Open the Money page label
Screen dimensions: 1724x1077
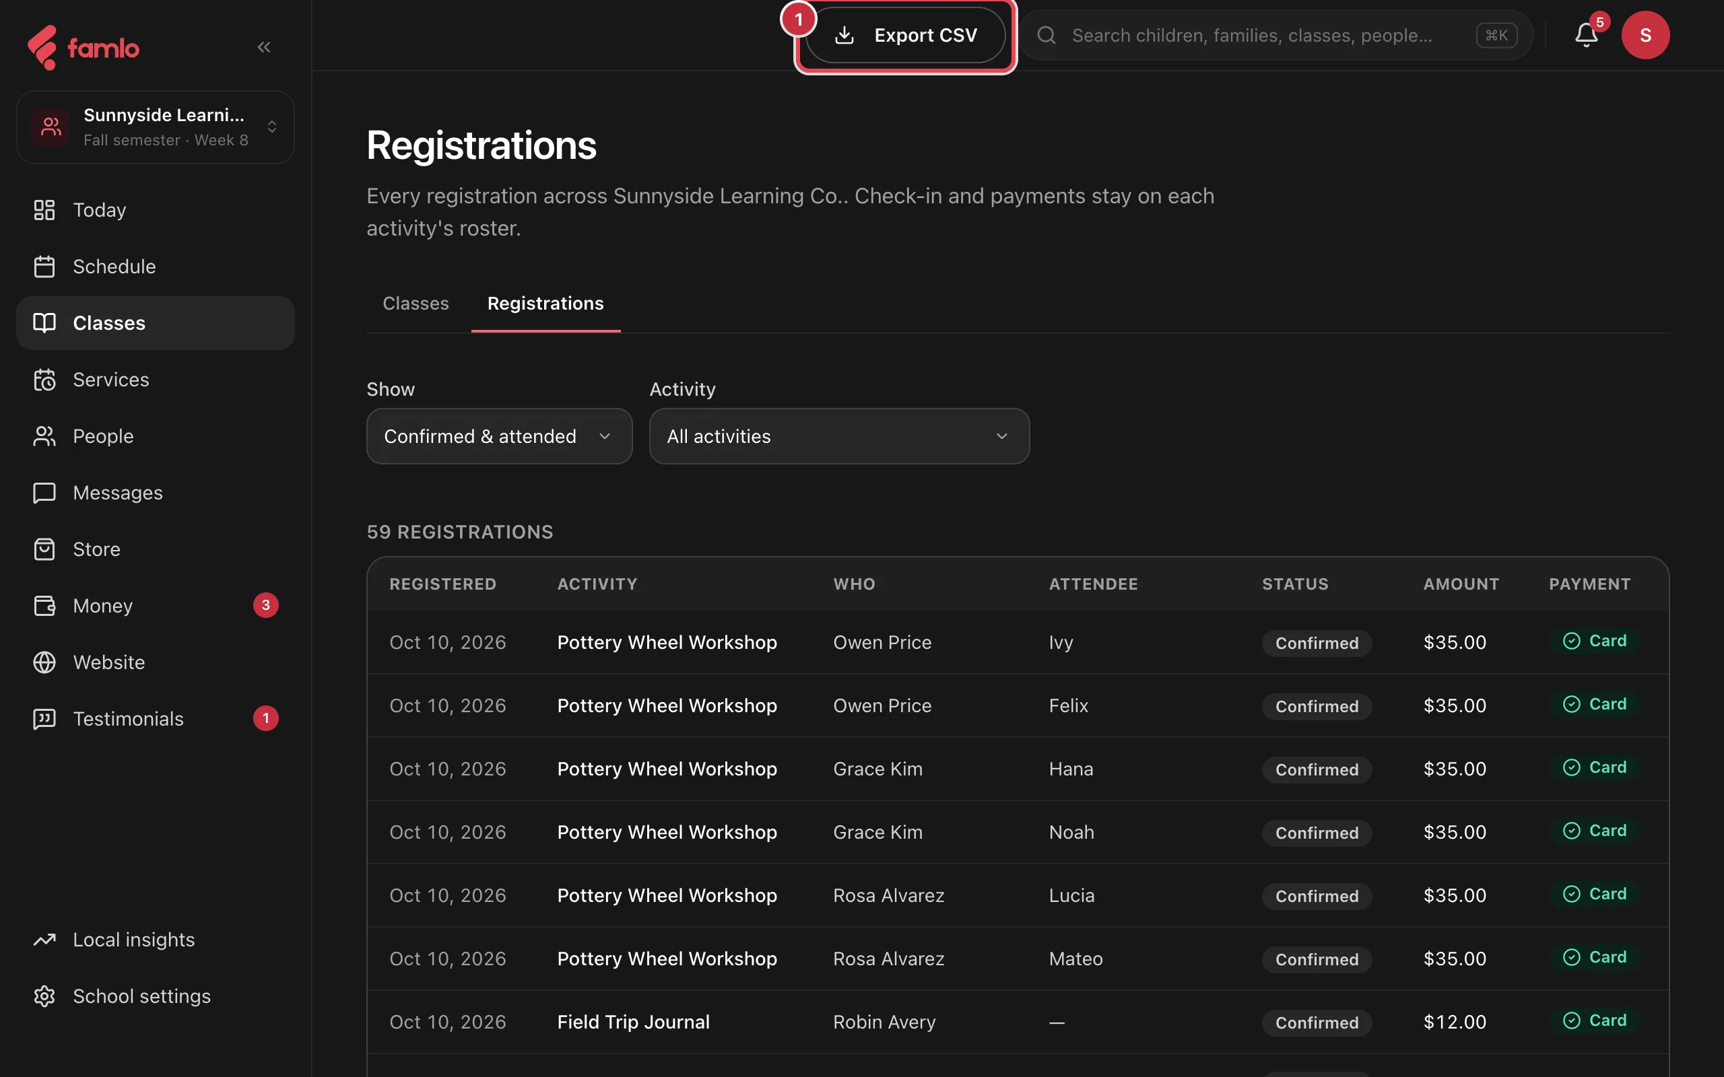click(x=102, y=605)
